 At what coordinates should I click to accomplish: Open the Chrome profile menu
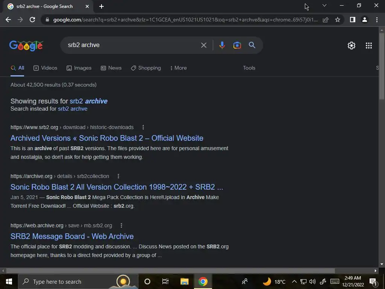click(x=365, y=20)
